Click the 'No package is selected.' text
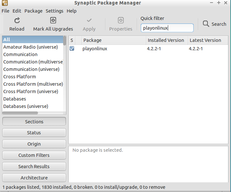231x192 pixels. 98,150
